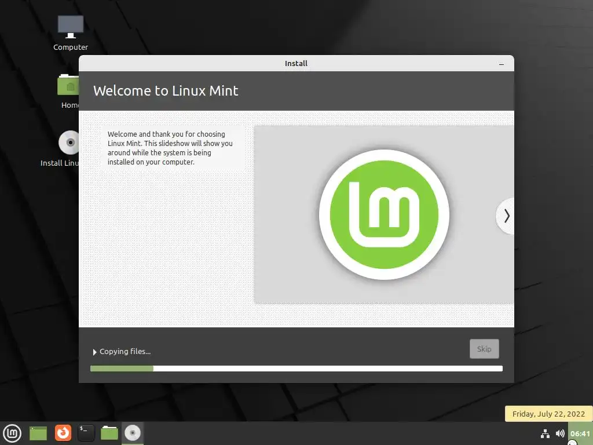Viewport: 593px width, 445px height.
Task: Expand the Copying files details triangle
Action: tap(94, 352)
